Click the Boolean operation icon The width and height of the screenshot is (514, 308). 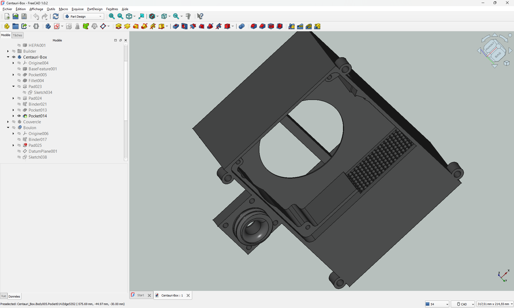(241, 26)
